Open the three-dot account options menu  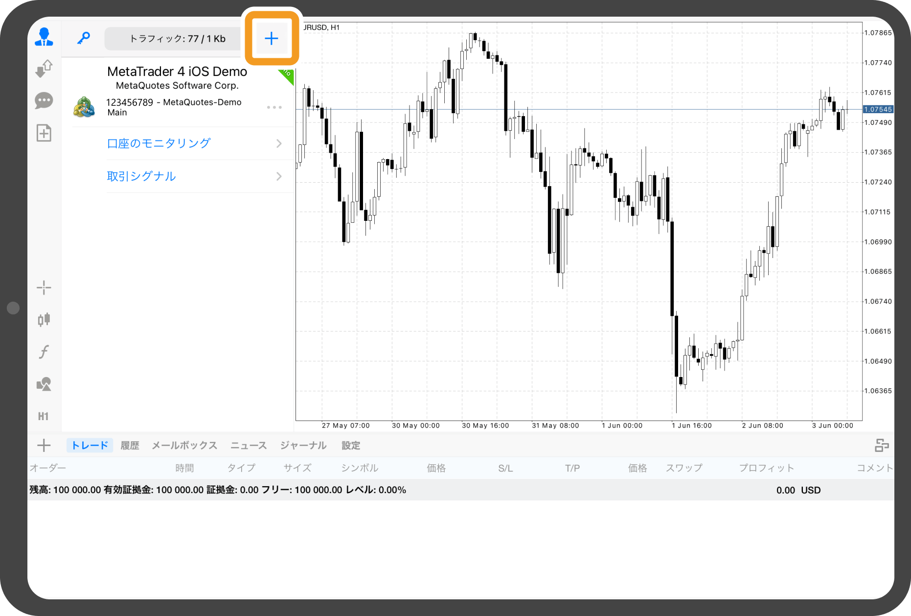[274, 107]
